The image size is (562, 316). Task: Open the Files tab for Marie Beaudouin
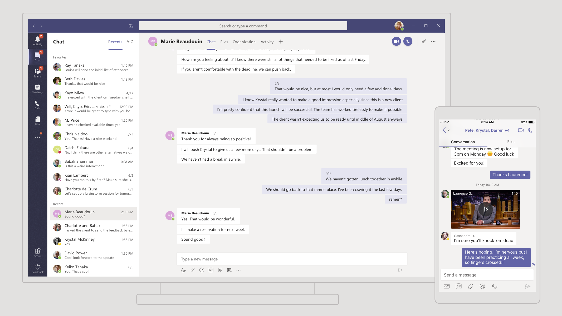point(224,42)
